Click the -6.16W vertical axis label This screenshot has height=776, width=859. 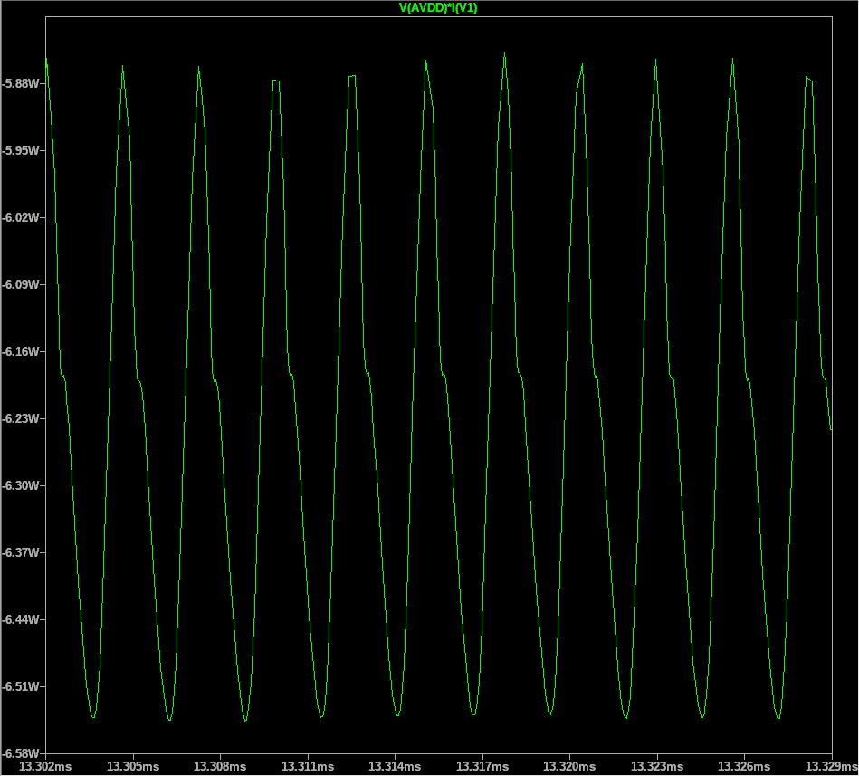[21, 352]
